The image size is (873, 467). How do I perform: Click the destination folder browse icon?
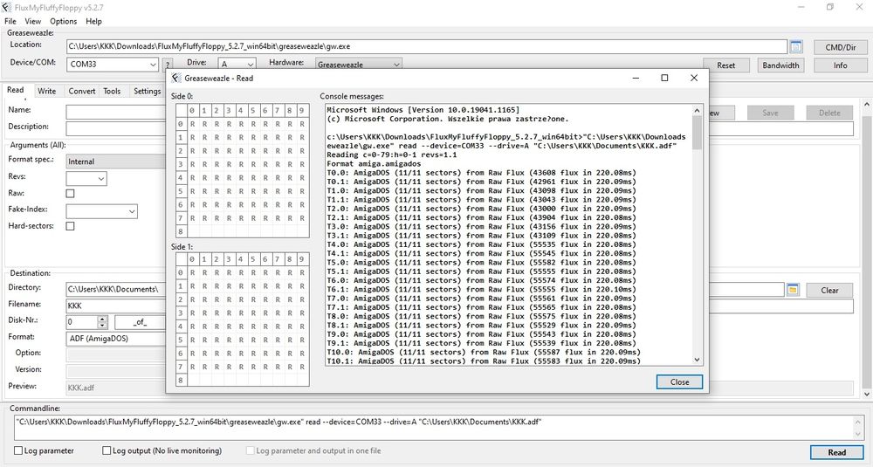pos(793,290)
